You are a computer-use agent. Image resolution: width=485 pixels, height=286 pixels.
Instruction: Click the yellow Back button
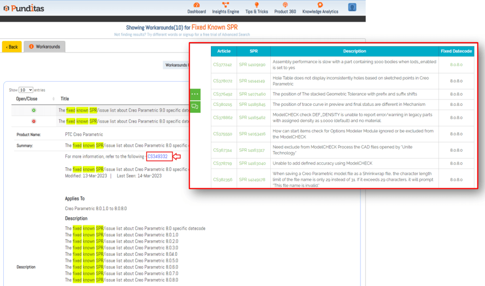tap(11, 47)
